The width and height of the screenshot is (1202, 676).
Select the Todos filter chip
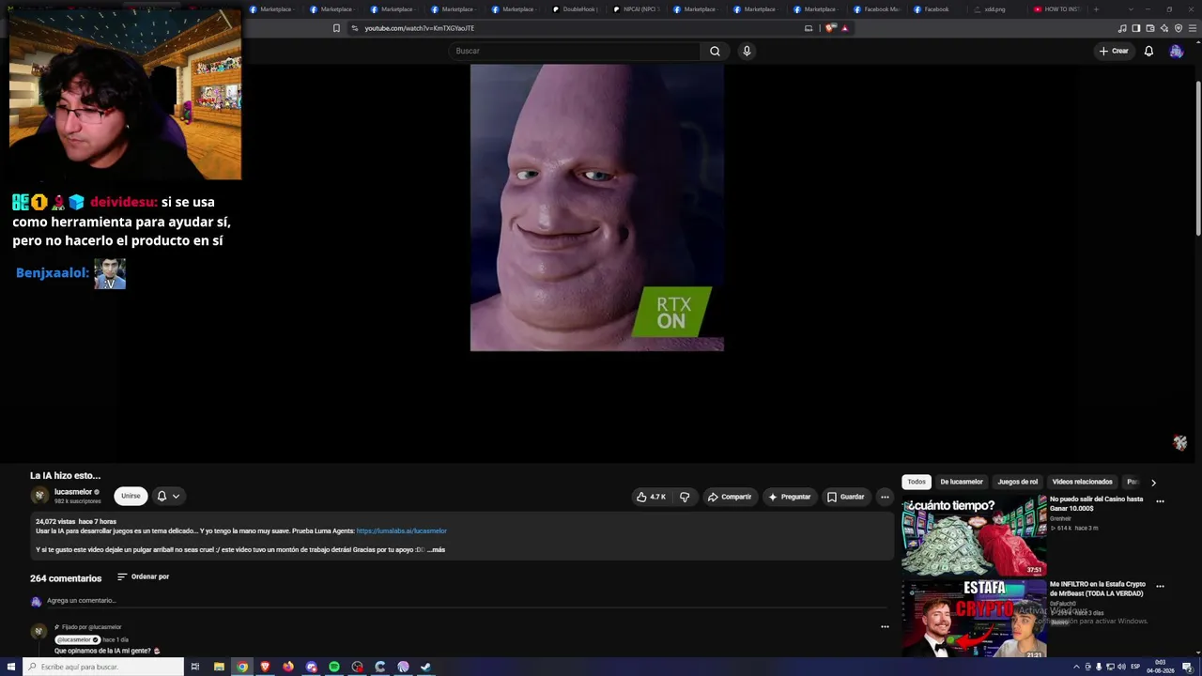[x=917, y=482]
